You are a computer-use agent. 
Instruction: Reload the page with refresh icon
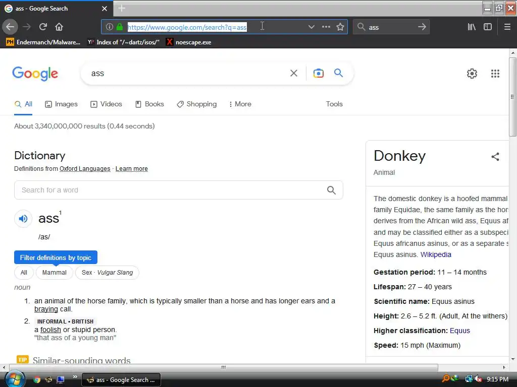click(x=43, y=27)
